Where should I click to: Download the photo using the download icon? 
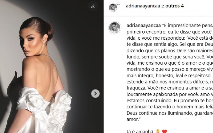point(93,6)
